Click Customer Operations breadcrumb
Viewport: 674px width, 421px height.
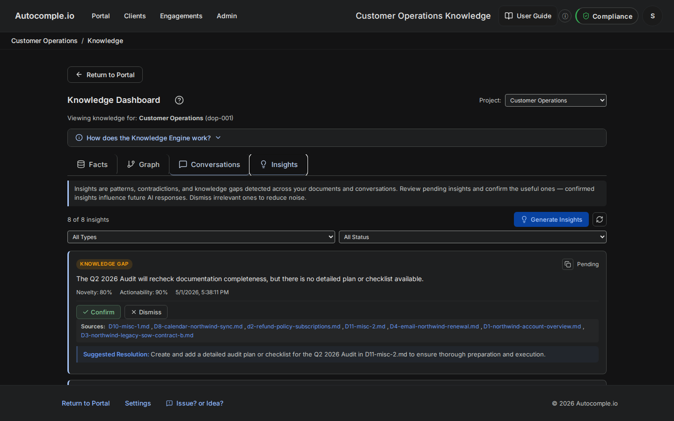point(44,41)
